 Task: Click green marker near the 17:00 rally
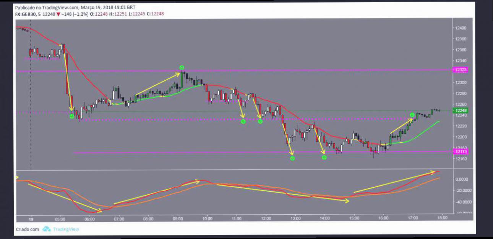(x=412, y=115)
